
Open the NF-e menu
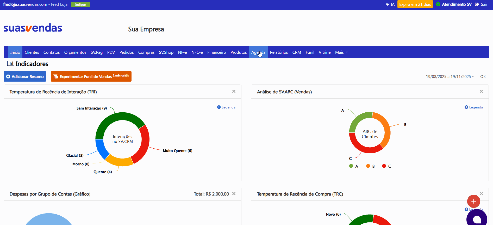tap(182, 52)
